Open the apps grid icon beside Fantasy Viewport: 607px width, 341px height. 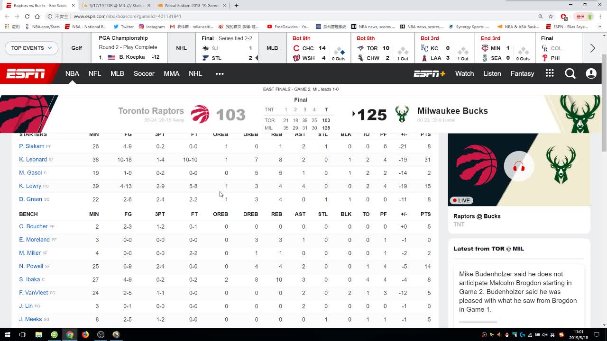[x=550, y=73]
